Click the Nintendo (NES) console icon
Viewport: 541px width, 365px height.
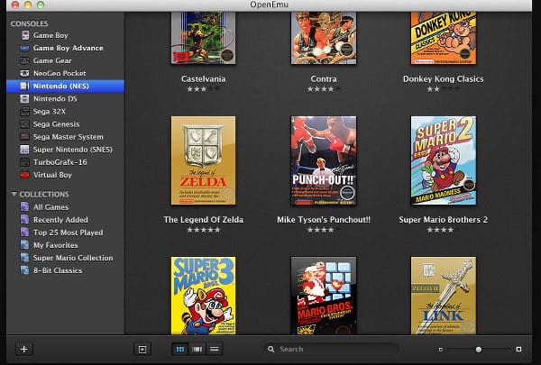click(25, 86)
